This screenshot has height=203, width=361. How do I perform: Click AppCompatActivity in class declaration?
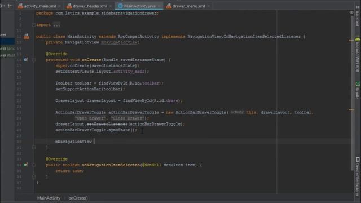pyautogui.click(x=138, y=36)
